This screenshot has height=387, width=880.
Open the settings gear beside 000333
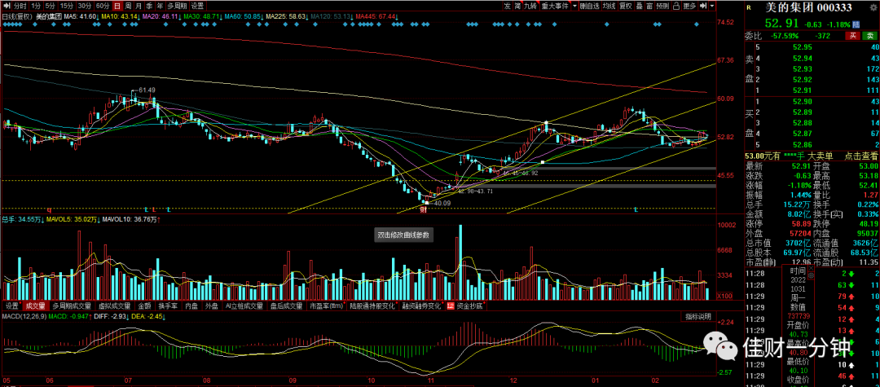tap(873, 8)
